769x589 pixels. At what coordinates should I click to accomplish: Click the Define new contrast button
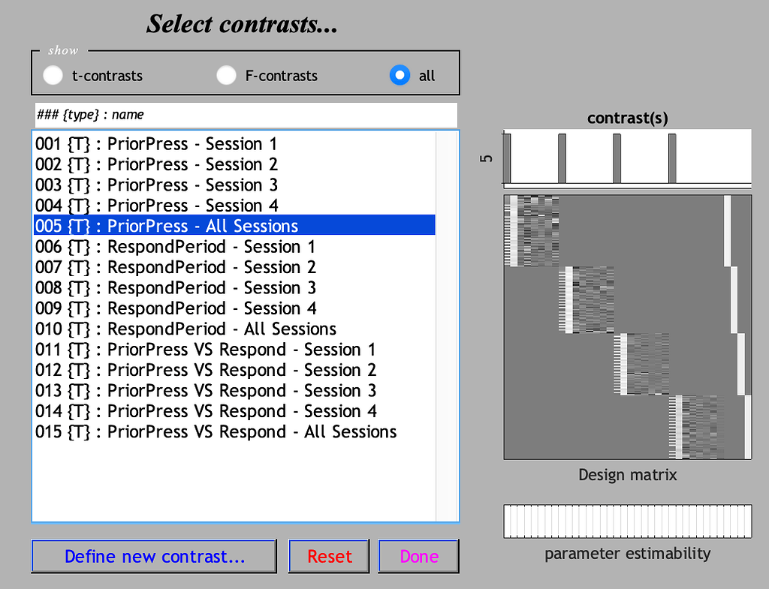point(153,556)
